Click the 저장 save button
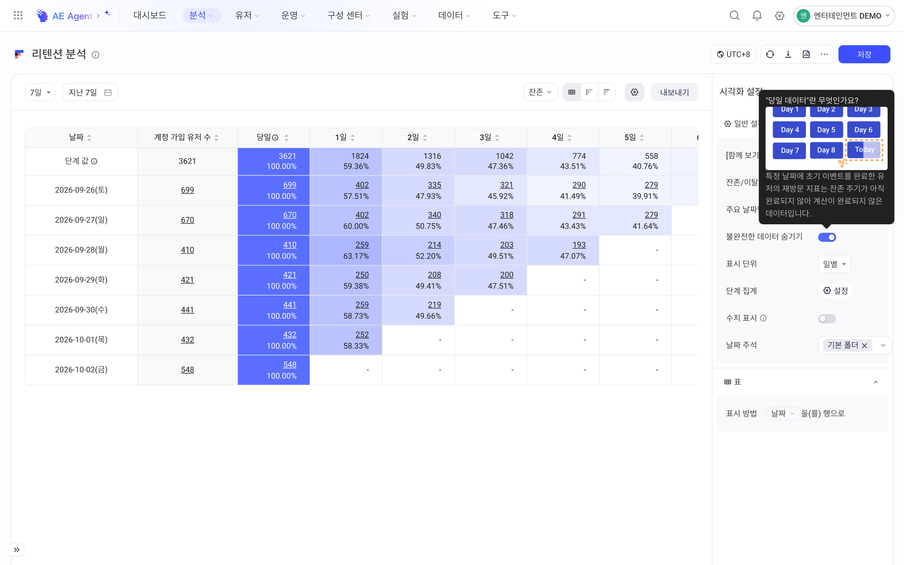This screenshot has height=565, width=904. tap(864, 55)
